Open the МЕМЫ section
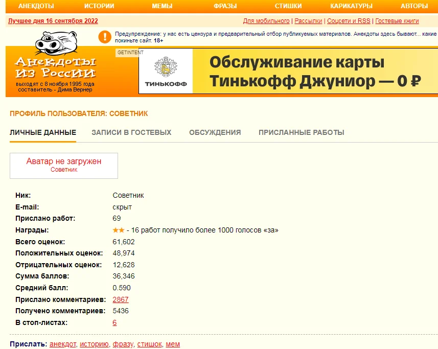438x349 pixels. point(162,6)
